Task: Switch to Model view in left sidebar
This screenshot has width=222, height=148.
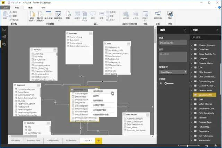Action: (4, 44)
